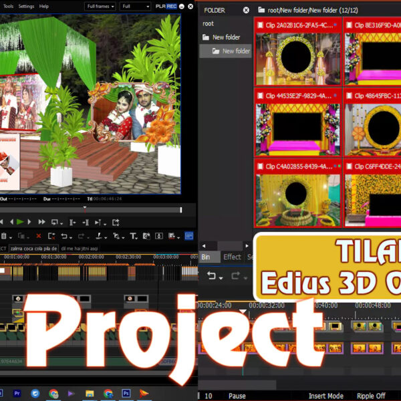Open the Export icon in the player controls
The width and height of the screenshot is (401, 401).
point(116,223)
